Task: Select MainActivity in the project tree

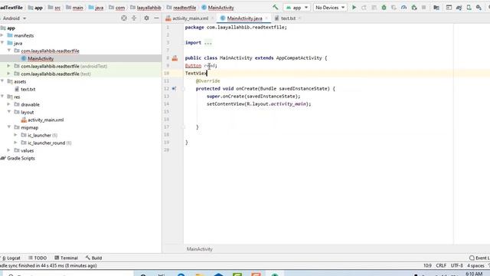Action: tap(41, 58)
